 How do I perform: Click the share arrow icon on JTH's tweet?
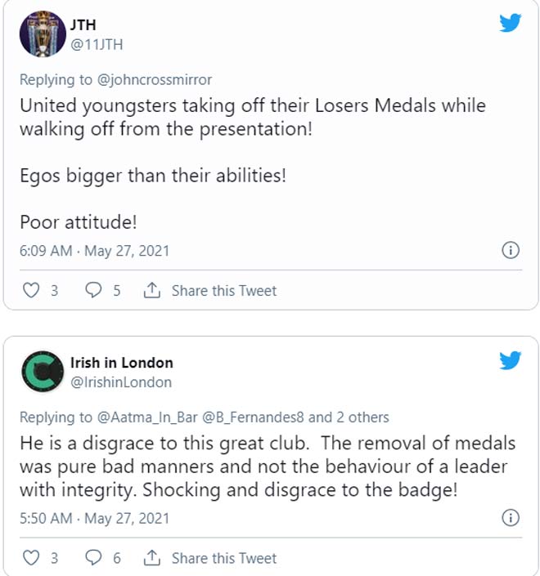click(151, 290)
